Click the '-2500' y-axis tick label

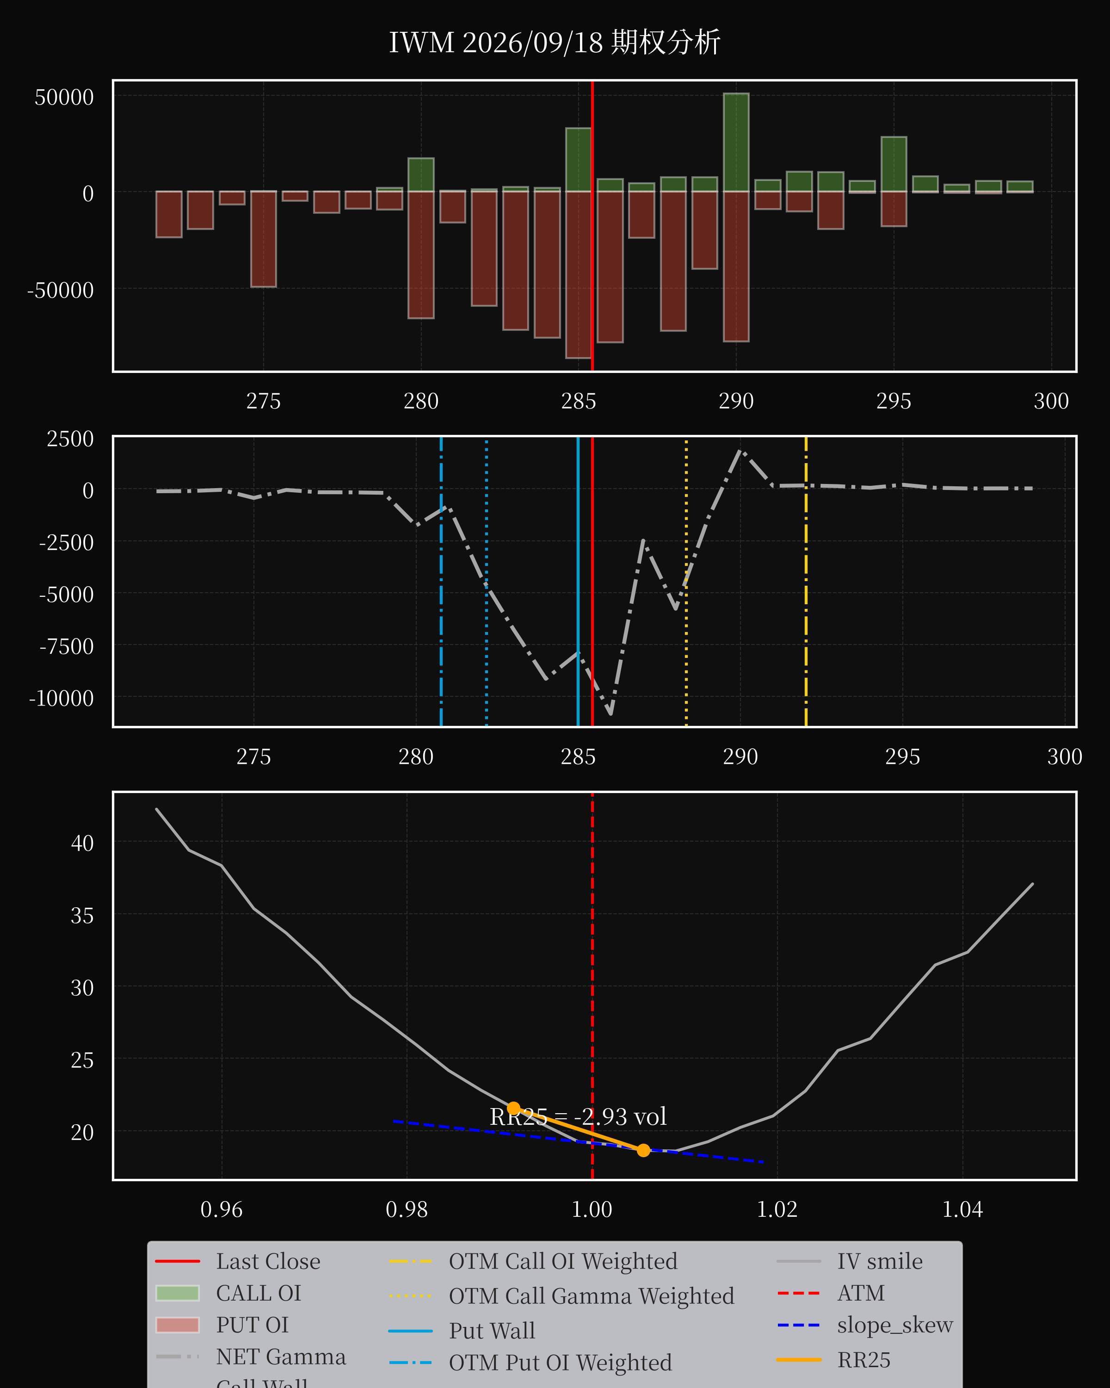66,543
